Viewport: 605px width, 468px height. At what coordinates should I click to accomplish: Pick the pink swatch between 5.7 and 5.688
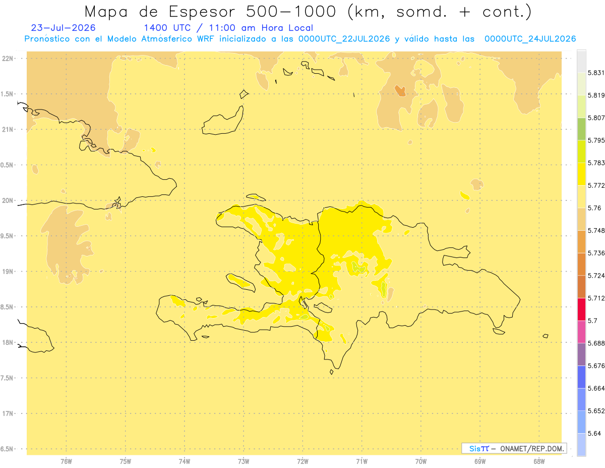point(581,332)
